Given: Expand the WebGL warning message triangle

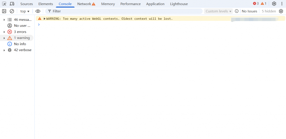Looking at the screenshot, I should click(x=44, y=19).
